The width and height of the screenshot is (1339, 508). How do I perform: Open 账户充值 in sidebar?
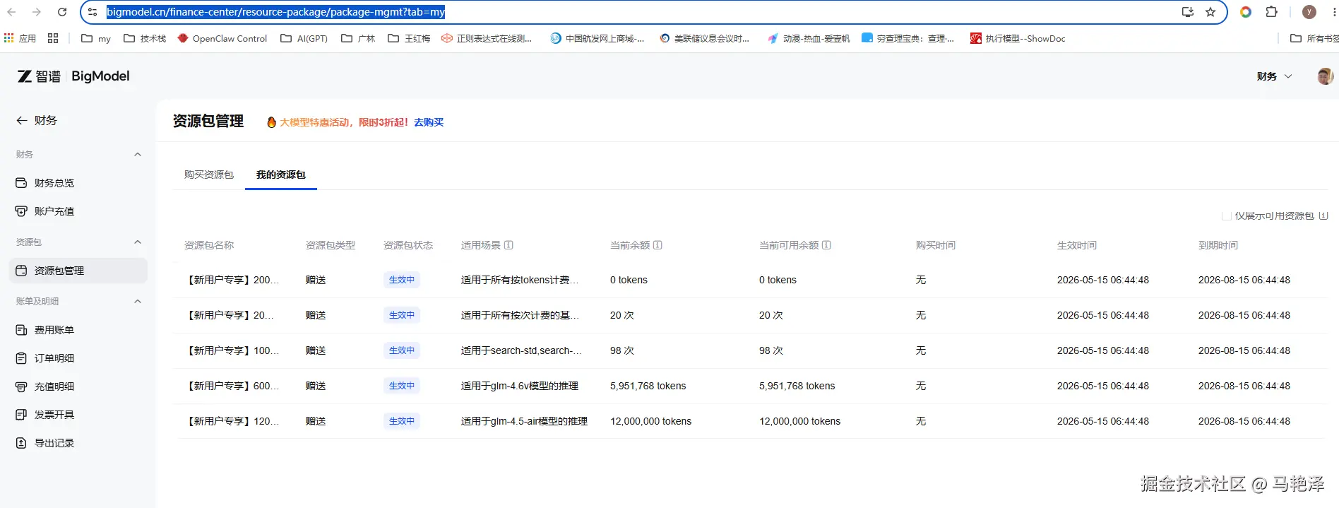pyautogui.click(x=78, y=211)
